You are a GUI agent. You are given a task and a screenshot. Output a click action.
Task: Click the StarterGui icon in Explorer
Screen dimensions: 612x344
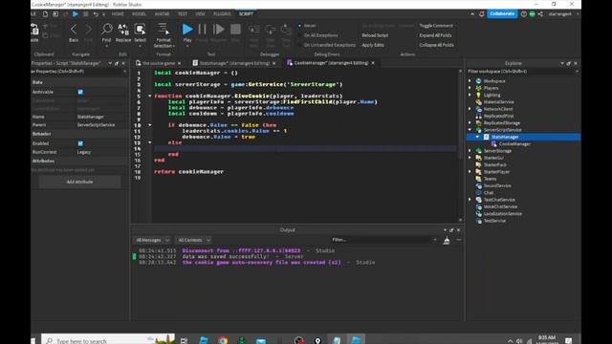(478, 158)
